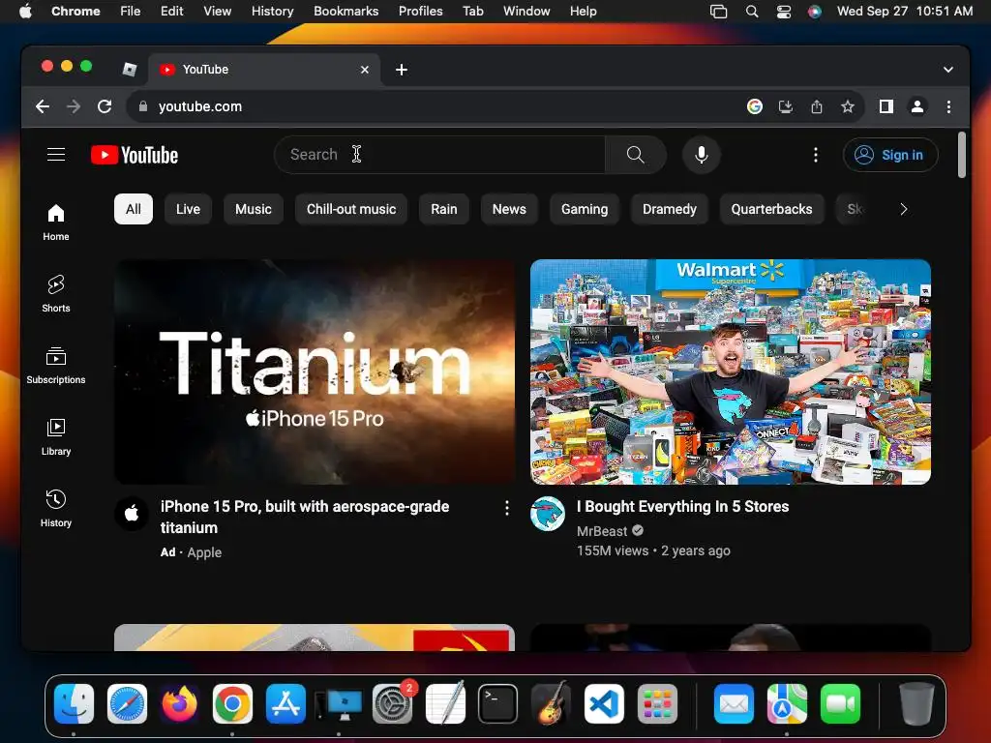Open Spotlight search in menu bar
This screenshot has height=743, width=991.
[751, 12]
